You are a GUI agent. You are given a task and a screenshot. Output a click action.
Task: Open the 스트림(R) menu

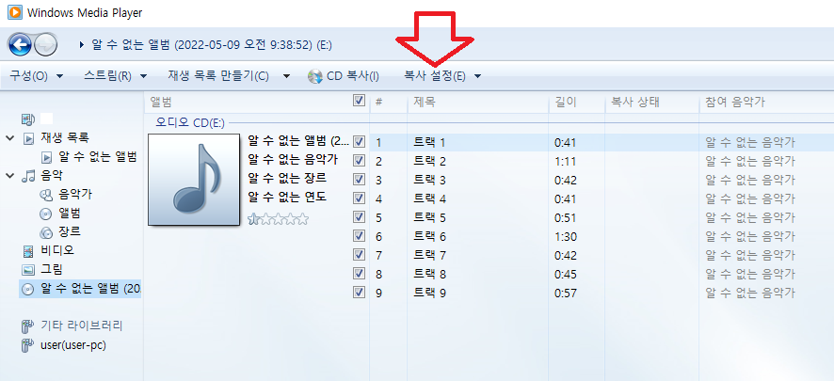[x=115, y=76]
